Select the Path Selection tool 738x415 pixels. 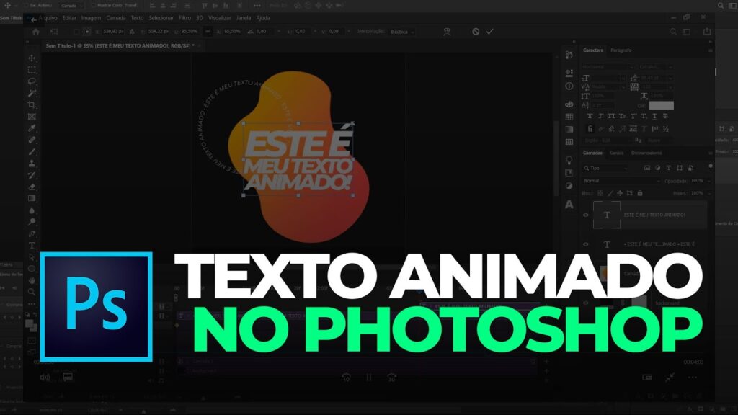tap(32, 257)
